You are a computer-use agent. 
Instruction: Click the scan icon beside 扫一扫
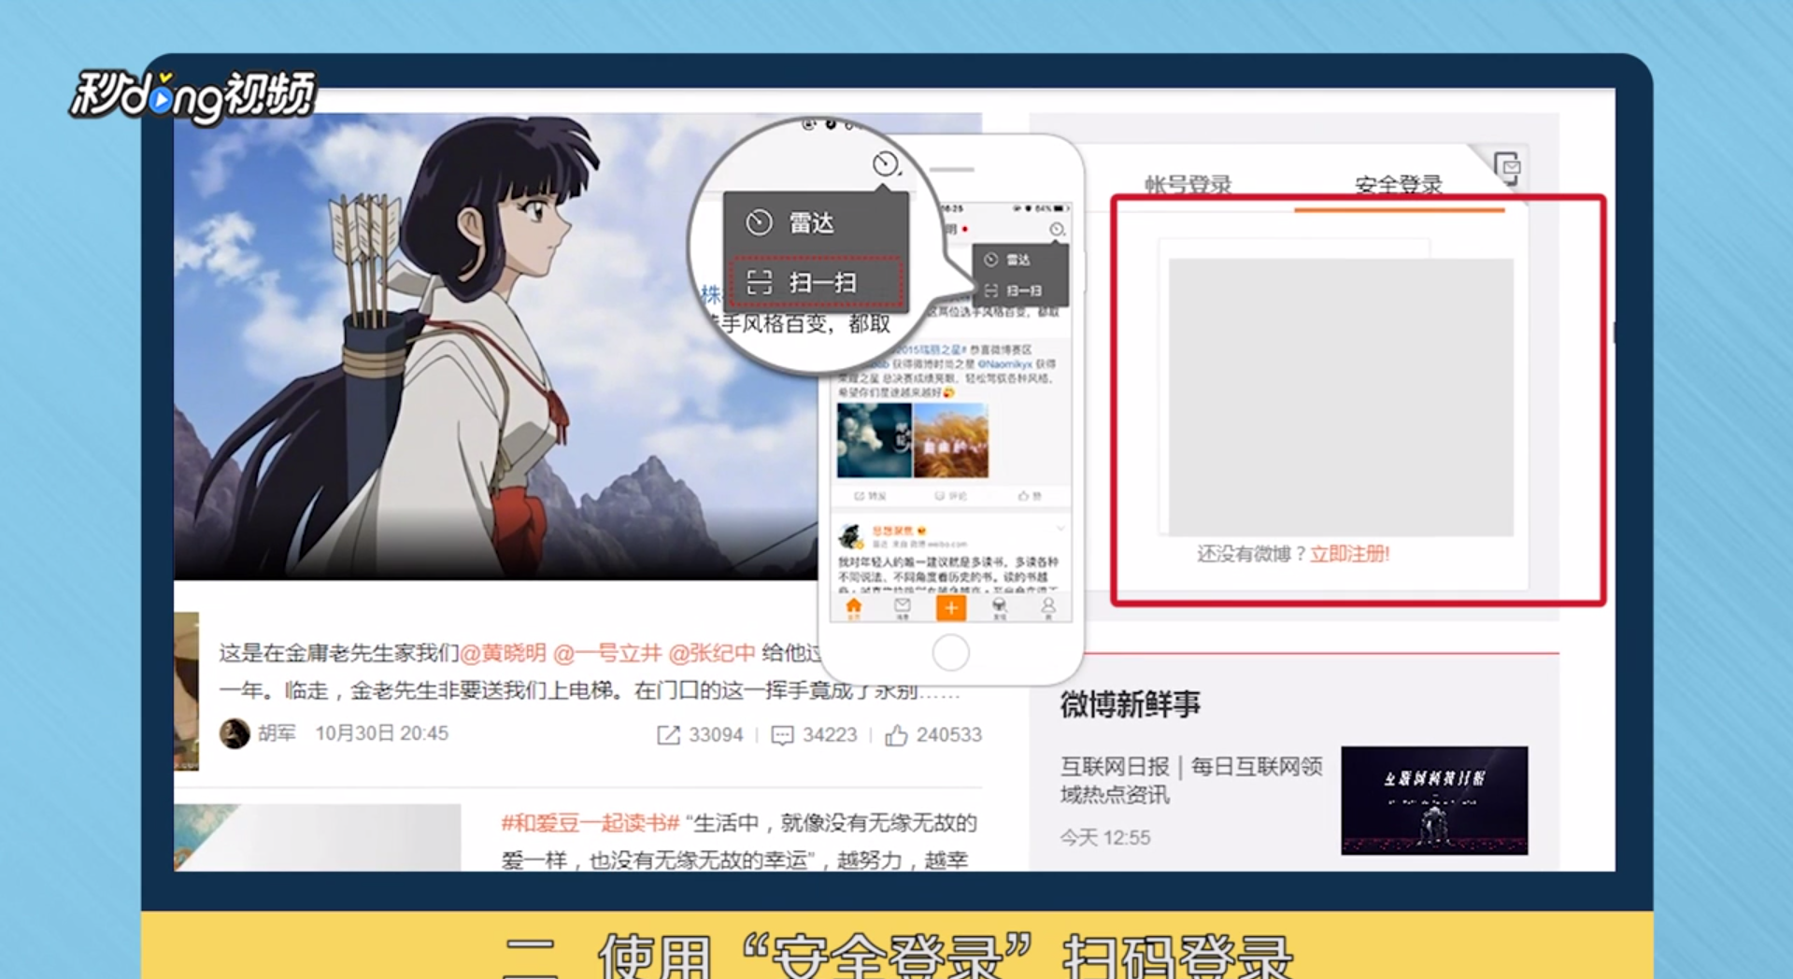coord(760,282)
